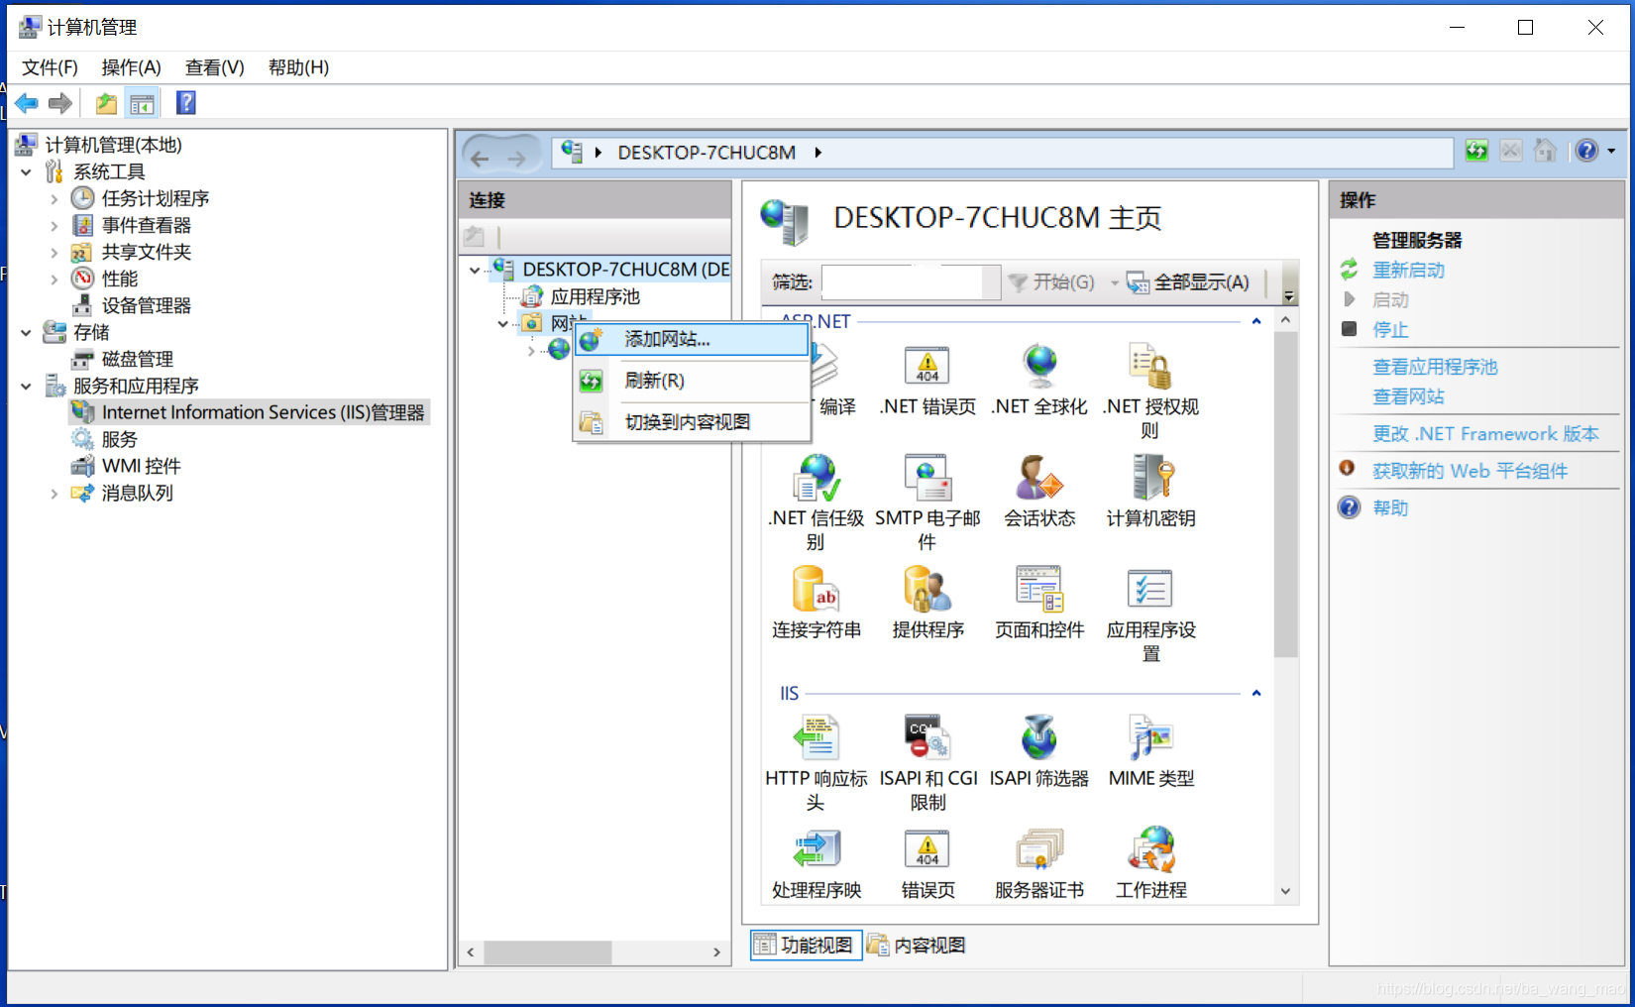Open the 操作(A) menu
This screenshot has width=1635, height=1007.
pos(131,67)
